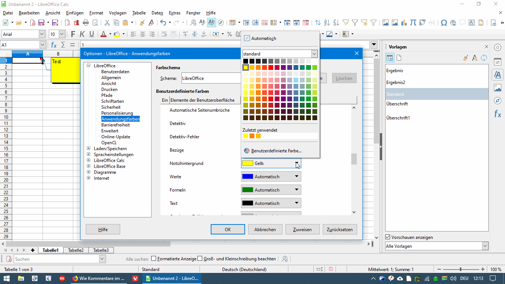This screenshot has height=284, width=505.
Task: Open the Extras menu
Action: tap(174, 13)
